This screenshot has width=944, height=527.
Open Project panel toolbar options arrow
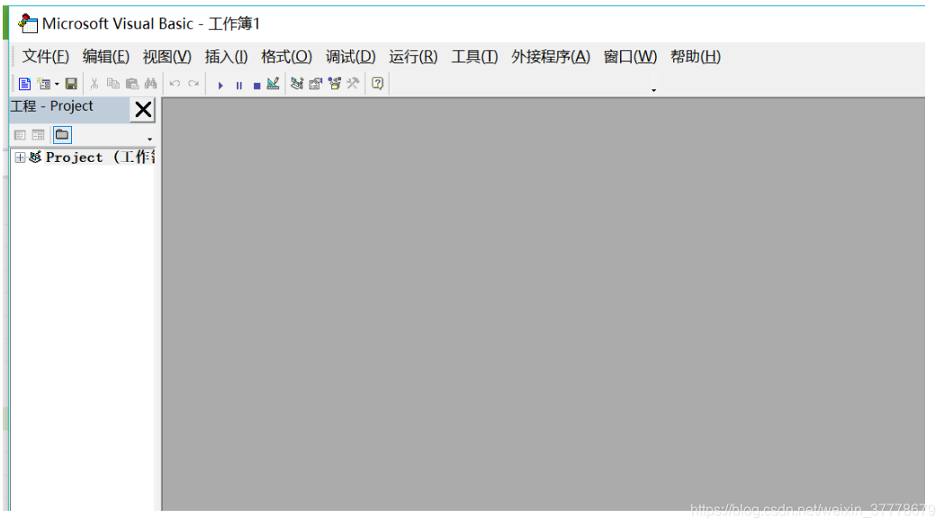tap(150, 139)
